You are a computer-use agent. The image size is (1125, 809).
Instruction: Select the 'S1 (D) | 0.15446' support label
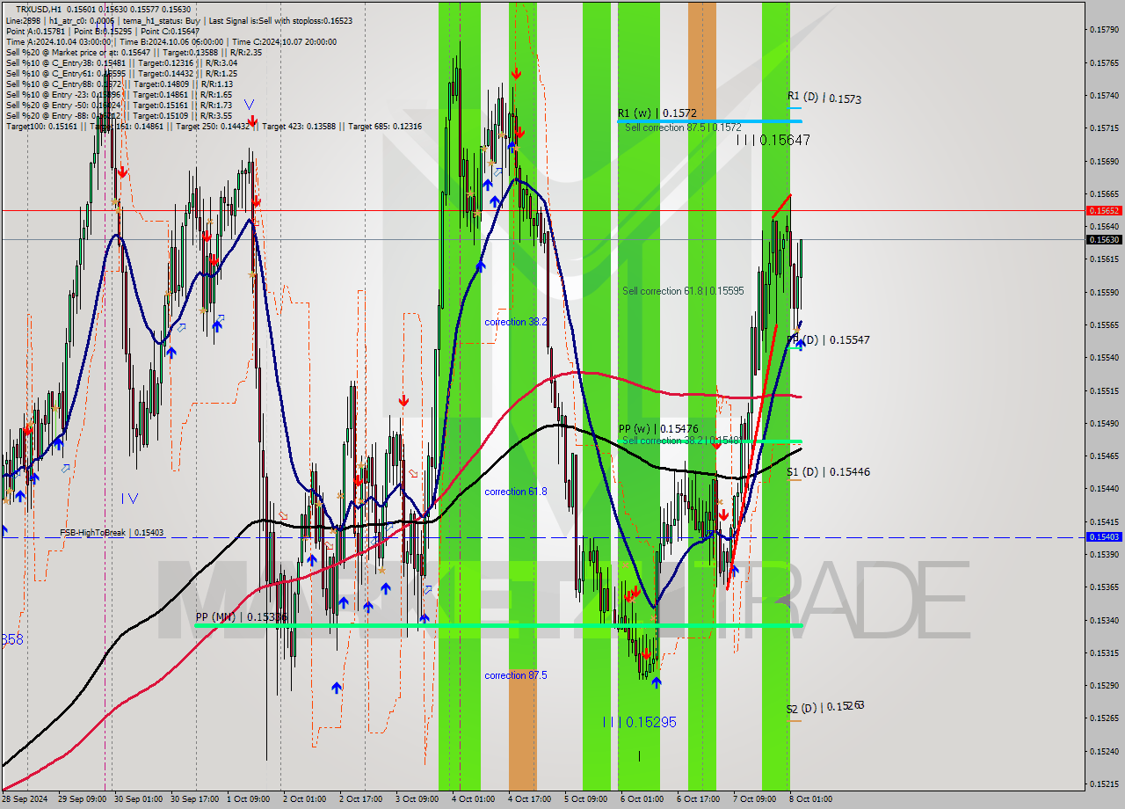click(x=828, y=472)
